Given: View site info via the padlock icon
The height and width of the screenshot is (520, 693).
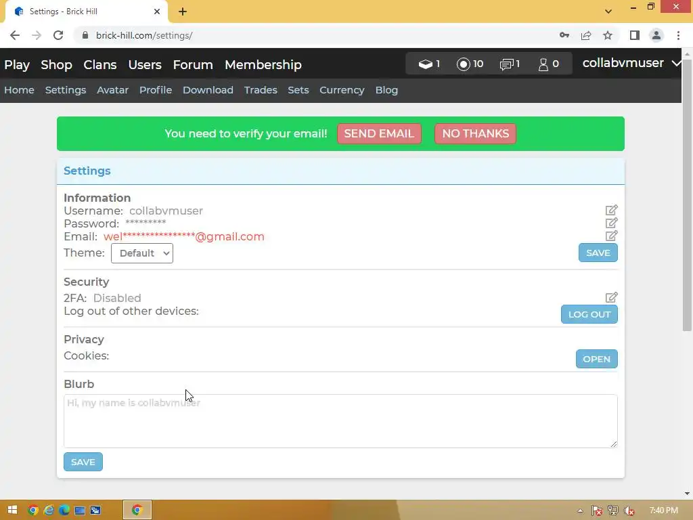Looking at the screenshot, I should [x=85, y=35].
